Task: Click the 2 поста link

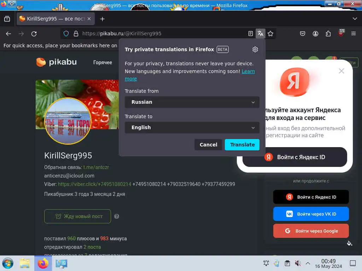Action: click(92, 247)
